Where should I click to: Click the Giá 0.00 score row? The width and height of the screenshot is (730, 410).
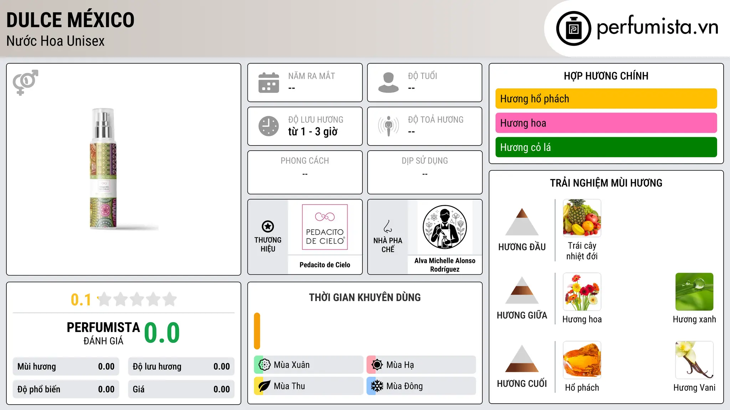[x=181, y=389]
